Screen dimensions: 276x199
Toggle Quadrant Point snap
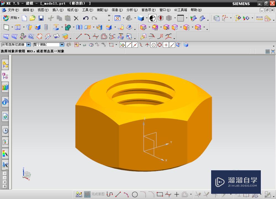160,45
